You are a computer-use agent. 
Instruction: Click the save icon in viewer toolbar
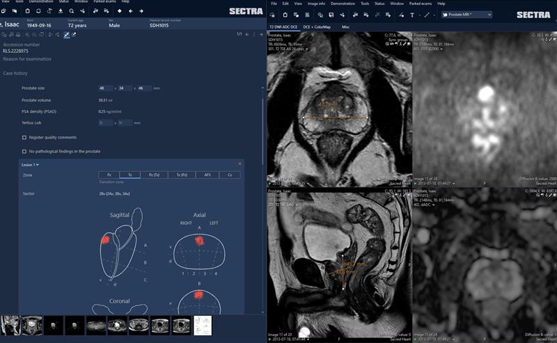tap(331, 15)
